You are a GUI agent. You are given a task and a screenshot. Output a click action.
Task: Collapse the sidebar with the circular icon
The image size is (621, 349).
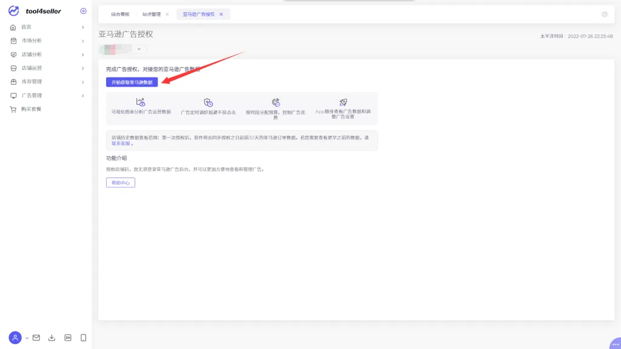click(x=83, y=11)
